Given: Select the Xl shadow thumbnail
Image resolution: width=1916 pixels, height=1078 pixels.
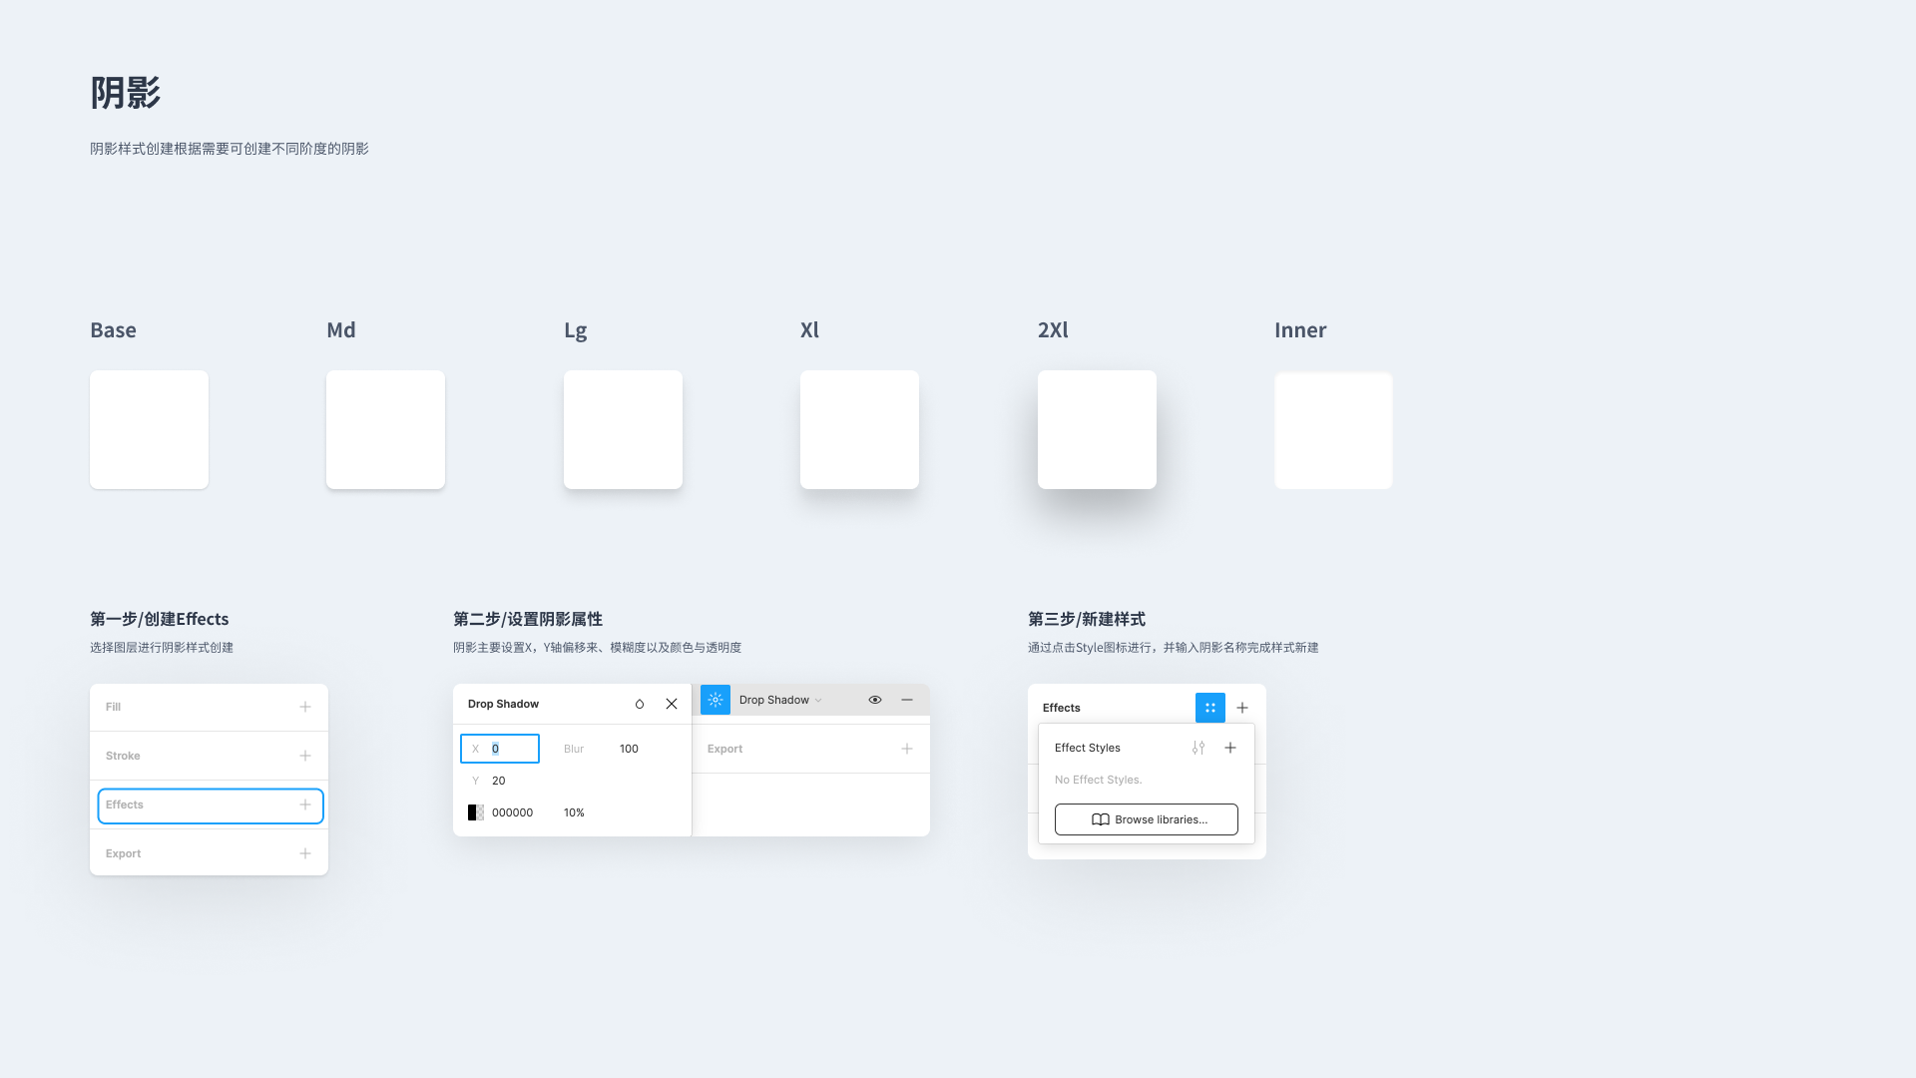Looking at the screenshot, I should pos(858,429).
